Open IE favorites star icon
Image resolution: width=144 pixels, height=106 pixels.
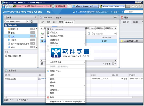(137, 6)
